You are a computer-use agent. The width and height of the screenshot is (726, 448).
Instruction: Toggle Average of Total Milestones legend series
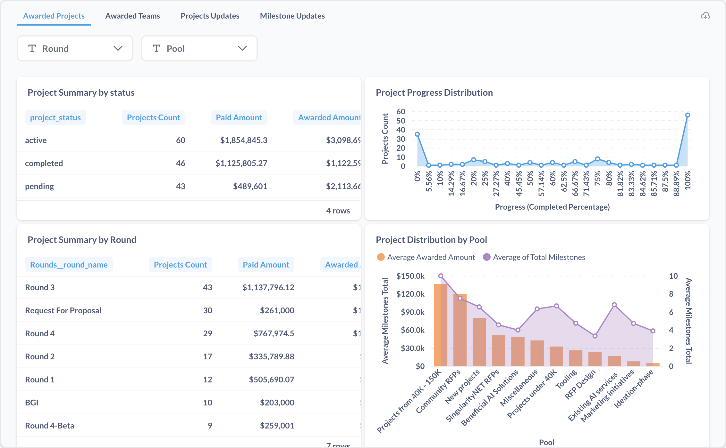(x=534, y=257)
